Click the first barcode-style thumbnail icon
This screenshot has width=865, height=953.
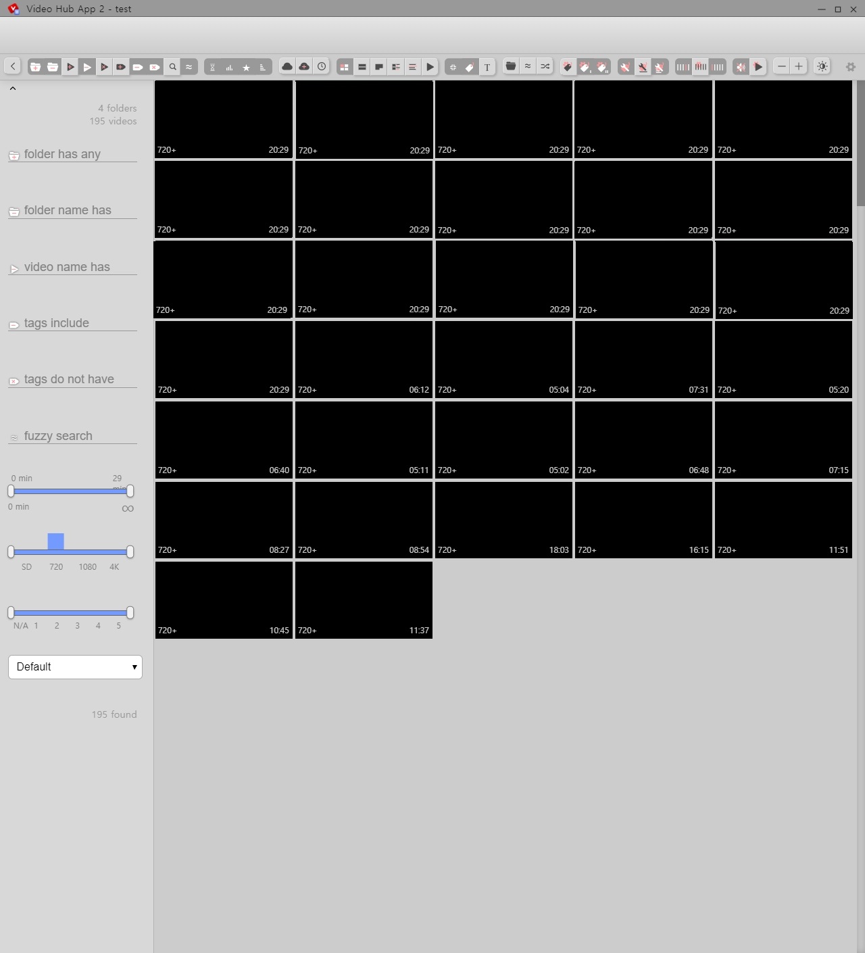click(x=683, y=67)
